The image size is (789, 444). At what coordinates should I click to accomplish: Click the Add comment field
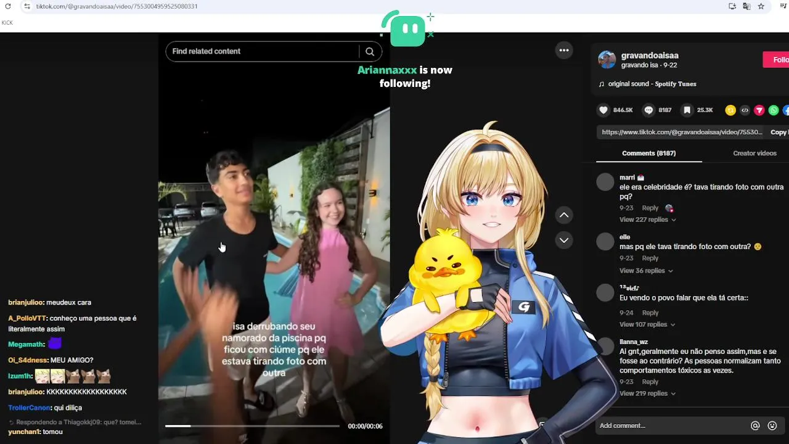pyautogui.click(x=672, y=425)
